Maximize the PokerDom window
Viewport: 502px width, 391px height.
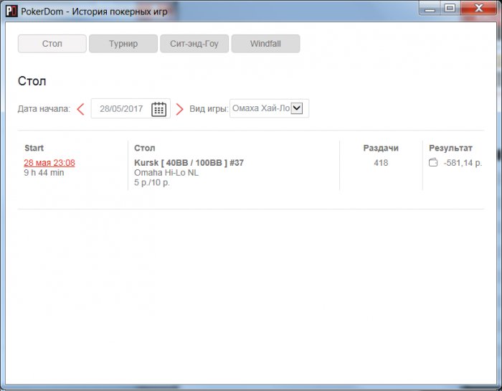tap(450, 9)
